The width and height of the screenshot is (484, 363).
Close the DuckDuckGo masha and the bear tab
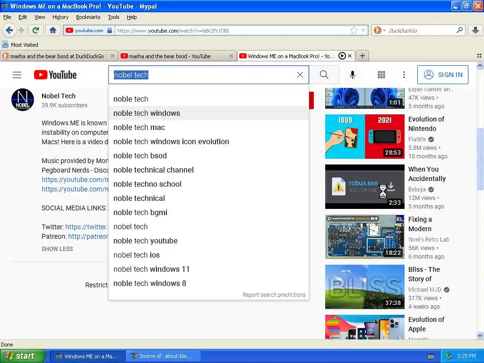pos(112,56)
